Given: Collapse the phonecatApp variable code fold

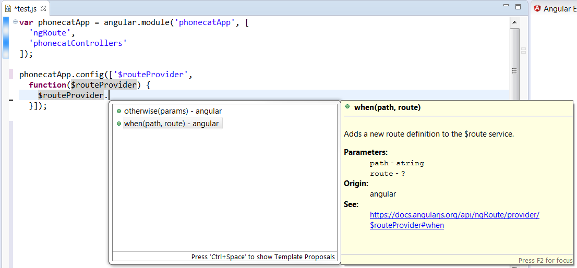Looking at the screenshot, I should 15,22.
